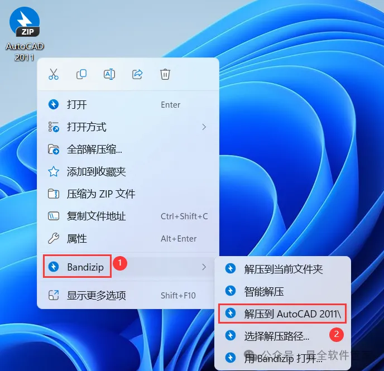
Task: Select 选择解压路径... in submenu
Action: tap(282, 336)
